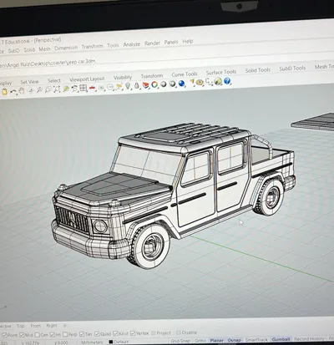
Task: Switch to the Visibility toolbar tab
Action: pyautogui.click(x=123, y=78)
